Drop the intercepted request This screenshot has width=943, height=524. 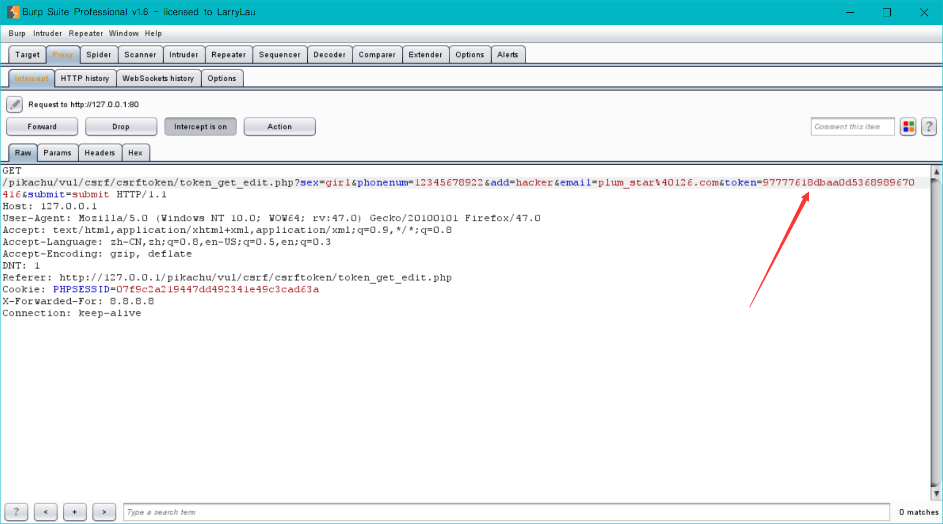tap(121, 127)
